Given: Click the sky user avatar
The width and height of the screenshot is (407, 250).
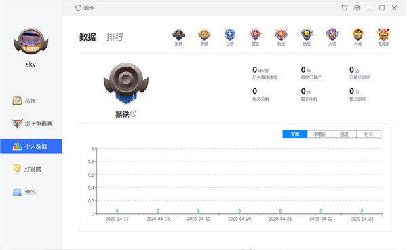Looking at the screenshot, I should 31,41.
